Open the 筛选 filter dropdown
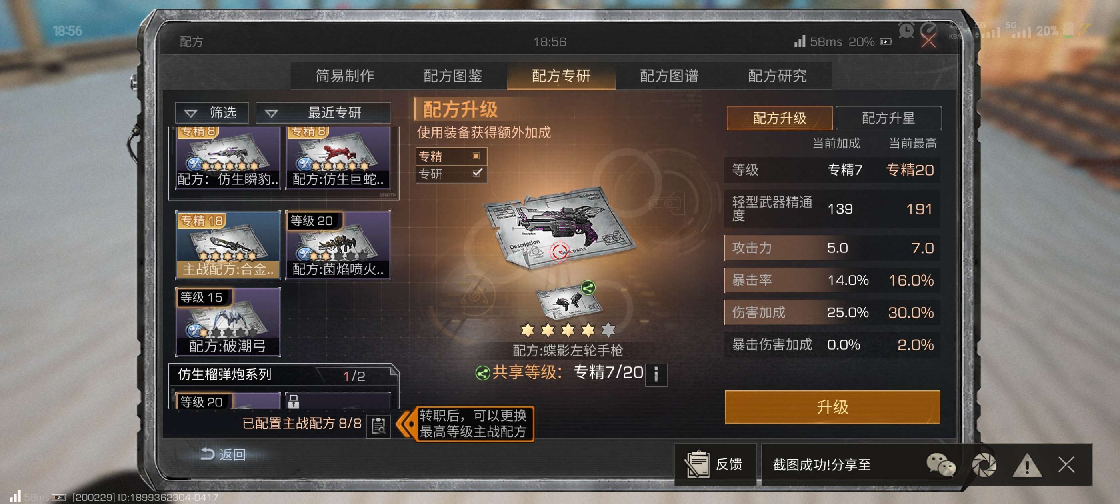The height and width of the screenshot is (504, 1120). tap(212, 113)
